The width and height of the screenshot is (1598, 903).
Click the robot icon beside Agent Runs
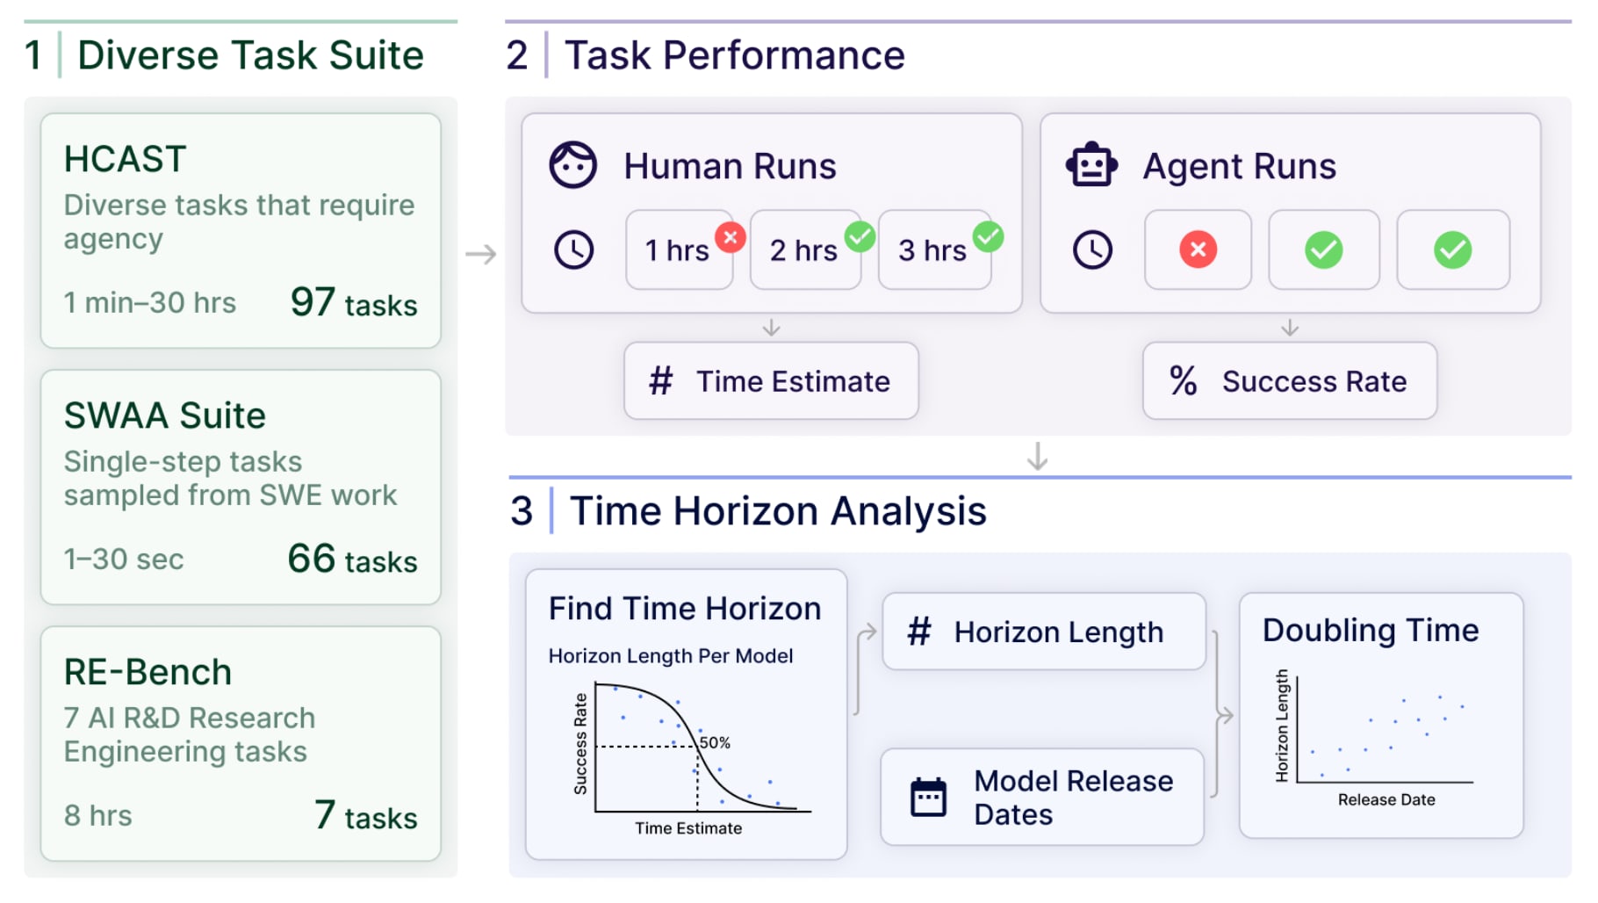pos(1091,164)
